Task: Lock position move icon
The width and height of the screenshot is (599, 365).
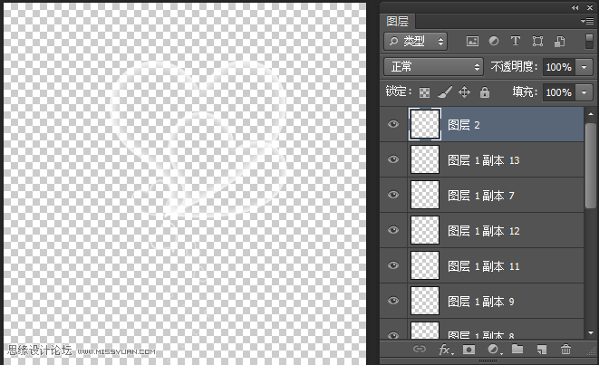Action: pos(464,92)
